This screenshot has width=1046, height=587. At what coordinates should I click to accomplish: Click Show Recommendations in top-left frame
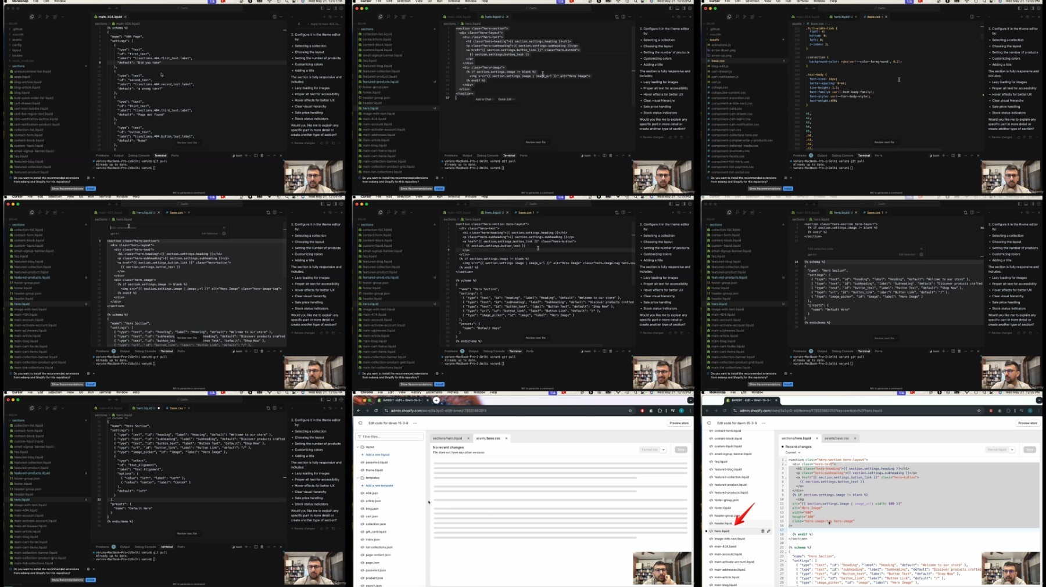point(67,189)
